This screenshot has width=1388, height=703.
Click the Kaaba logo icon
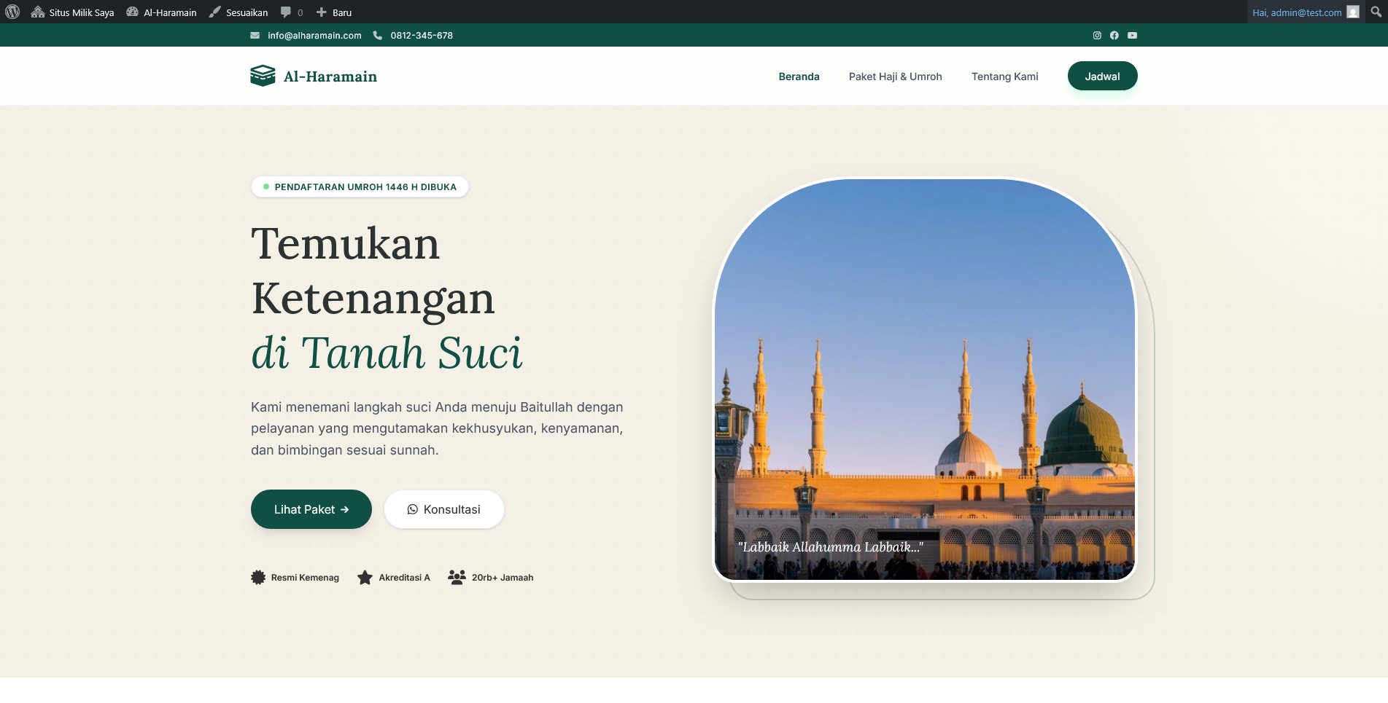[263, 76]
